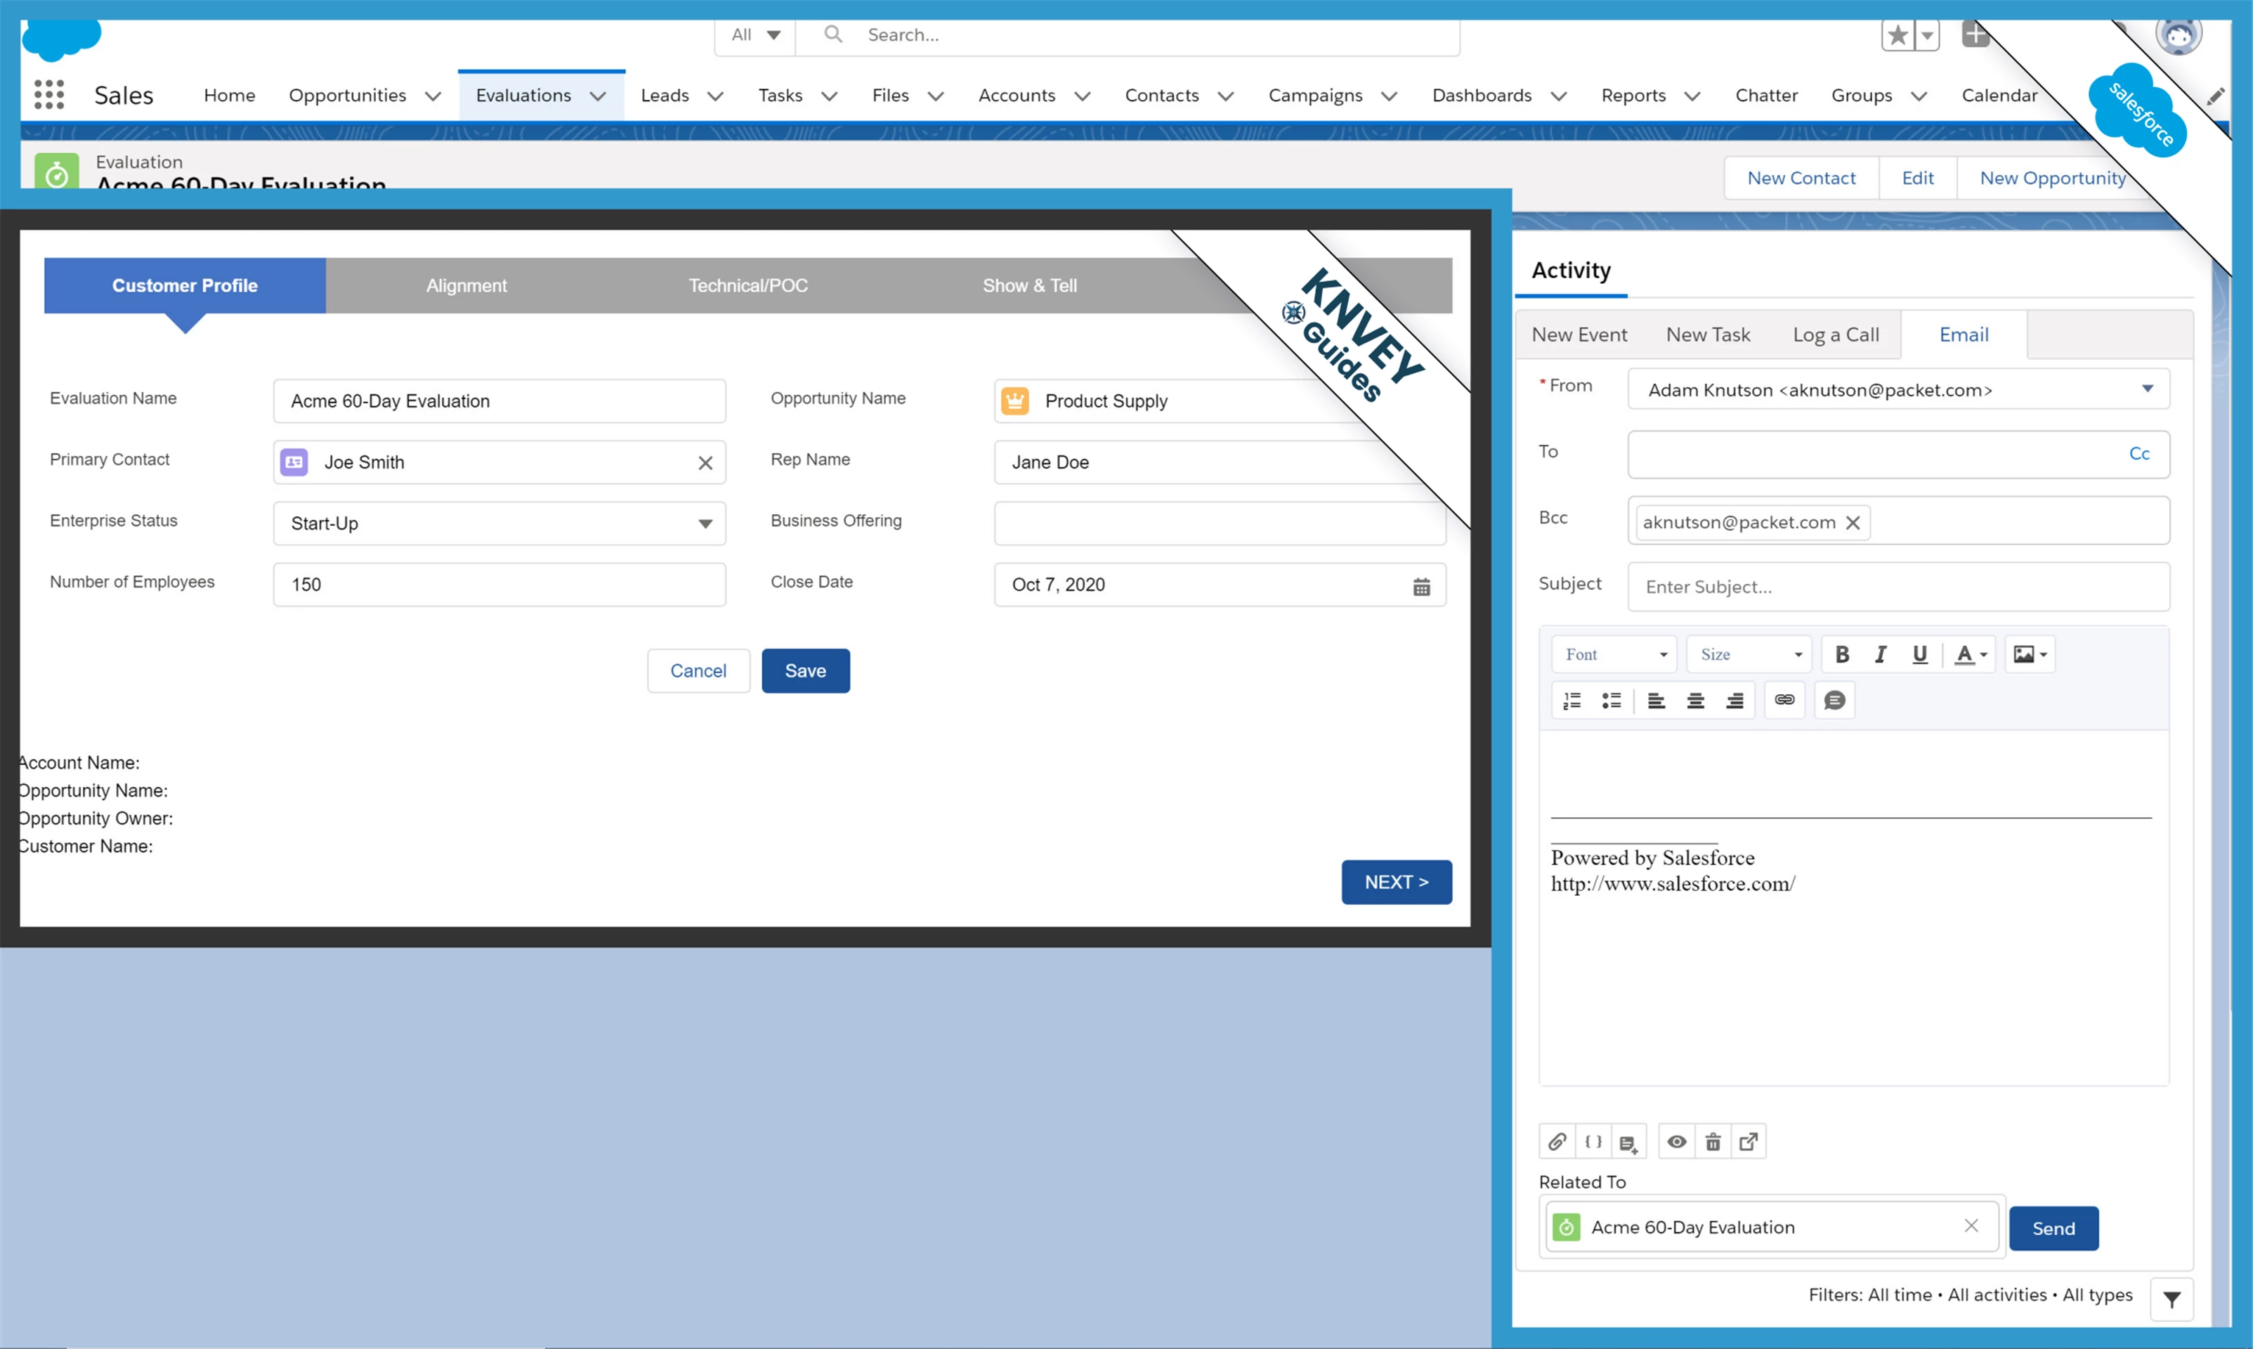The image size is (2253, 1349).
Task: Click the attach file paperclip icon
Action: [x=1557, y=1142]
